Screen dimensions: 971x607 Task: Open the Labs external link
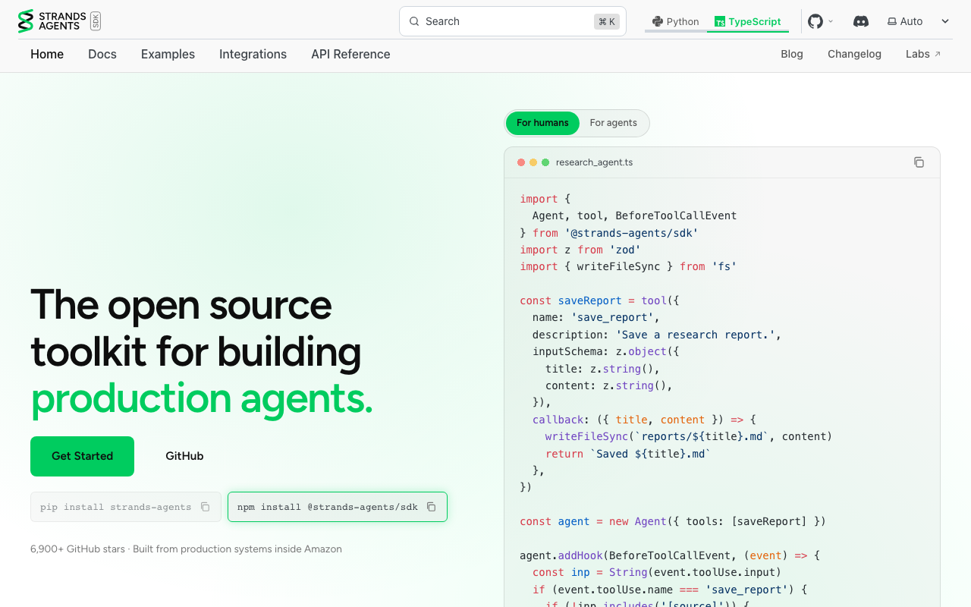tap(923, 54)
